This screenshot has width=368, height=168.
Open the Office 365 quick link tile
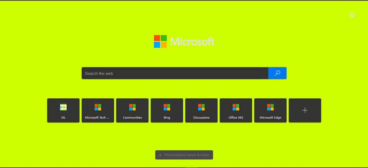pos(236,110)
